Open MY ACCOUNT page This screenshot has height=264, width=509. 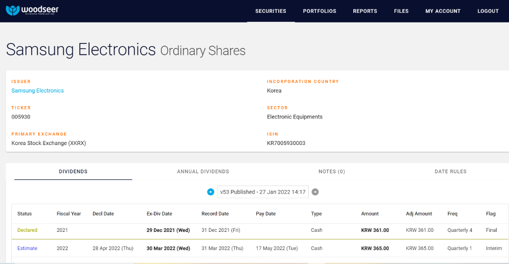pyautogui.click(x=443, y=11)
